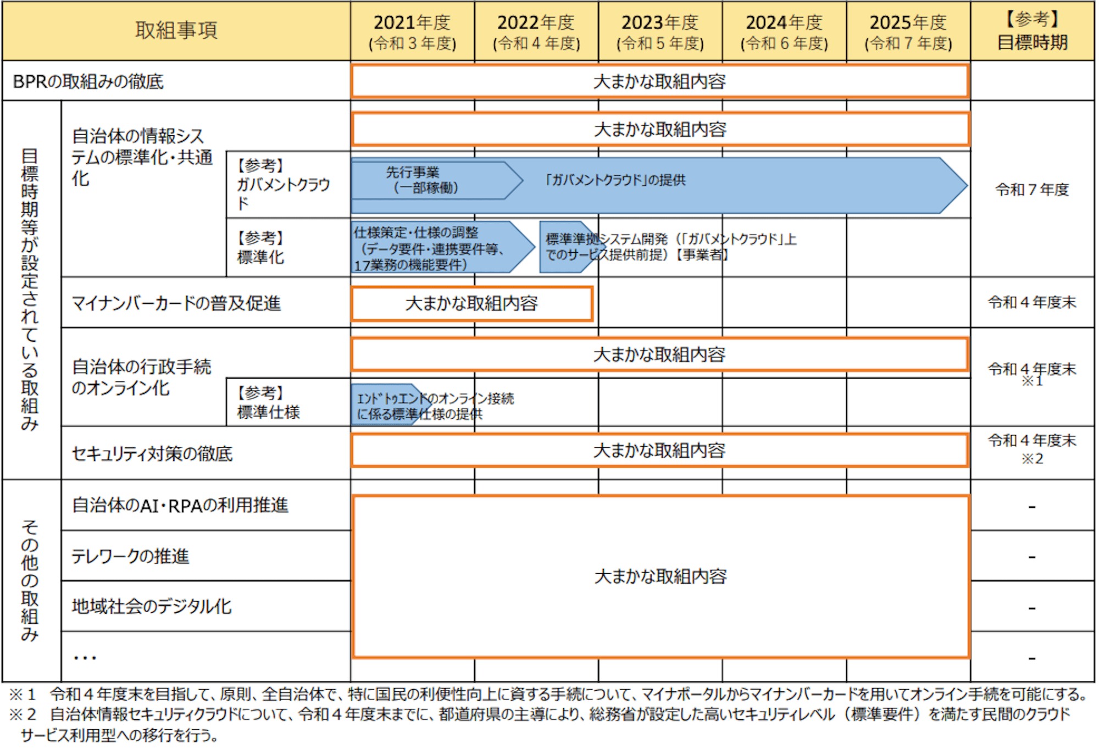Click the BPRの取組みの徹底 row label

coord(88,81)
